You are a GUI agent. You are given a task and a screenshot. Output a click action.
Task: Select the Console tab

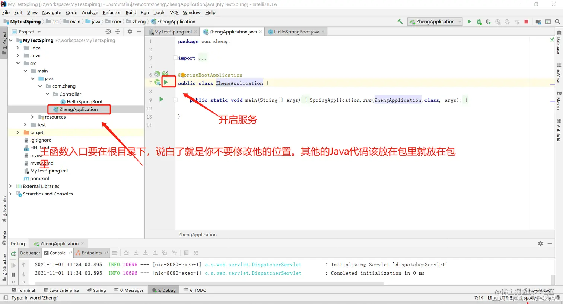57,253
